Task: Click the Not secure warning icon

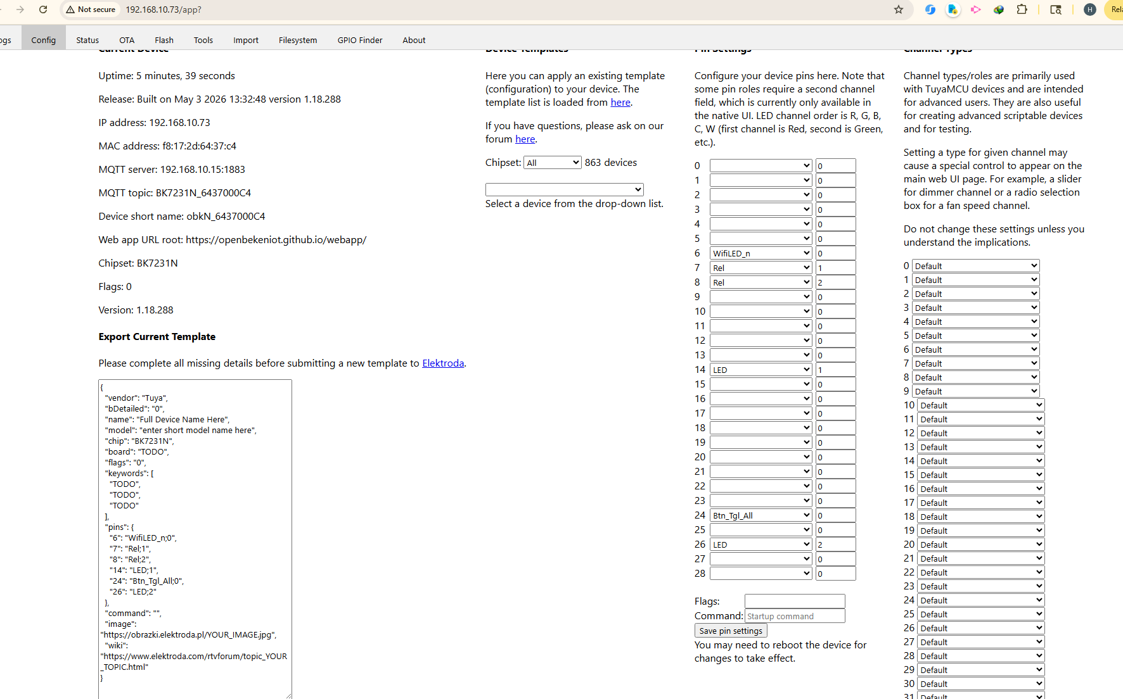Action: point(70,9)
